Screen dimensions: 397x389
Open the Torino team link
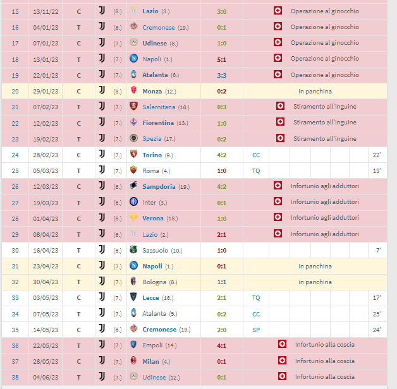click(x=152, y=155)
